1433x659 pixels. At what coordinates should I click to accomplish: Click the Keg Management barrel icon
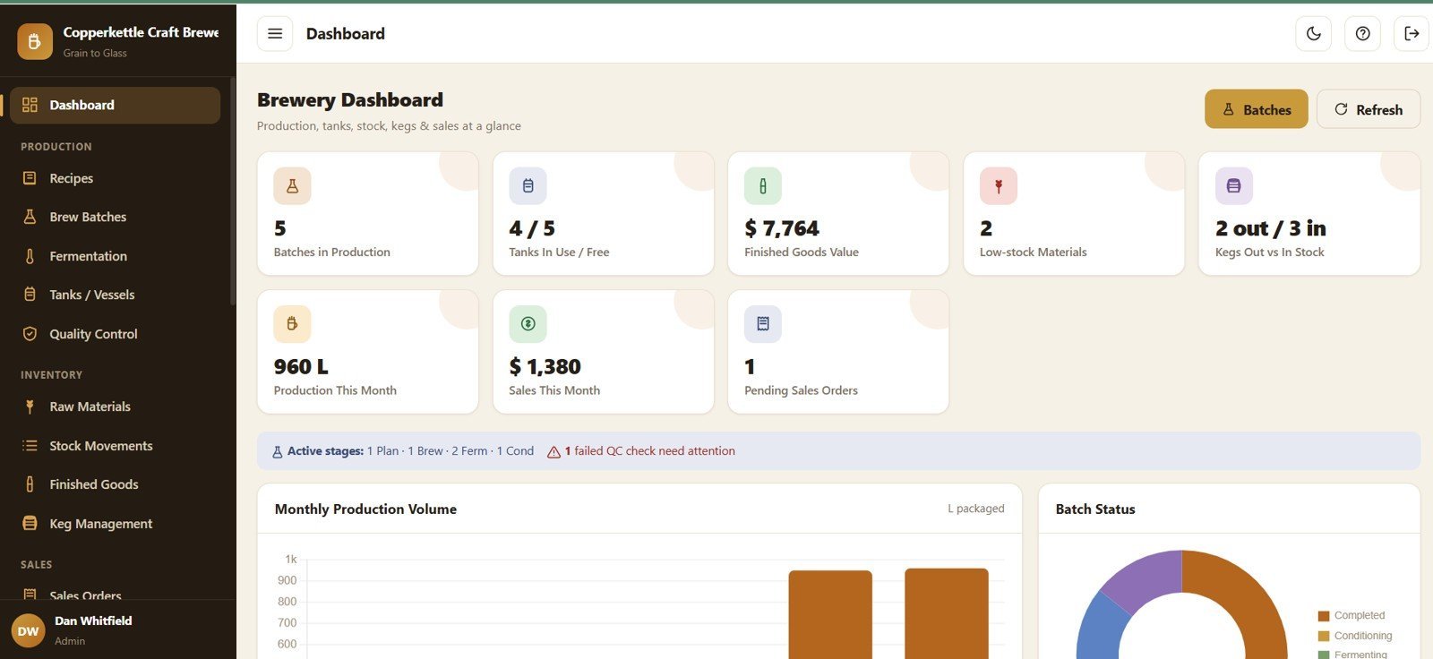(x=30, y=524)
